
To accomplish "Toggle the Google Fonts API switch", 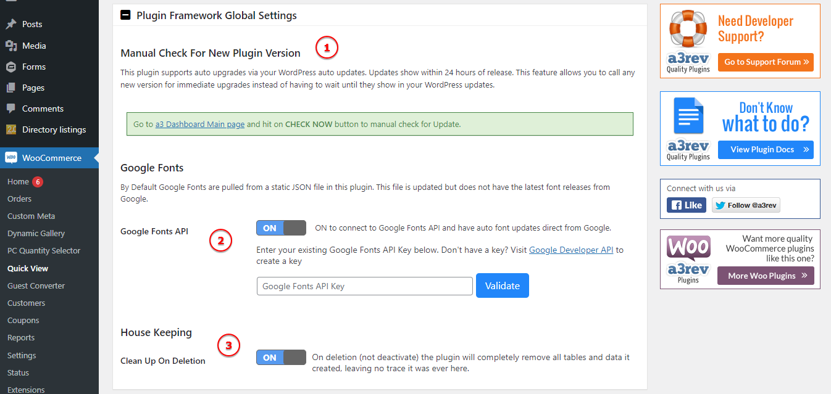I will tap(281, 228).
